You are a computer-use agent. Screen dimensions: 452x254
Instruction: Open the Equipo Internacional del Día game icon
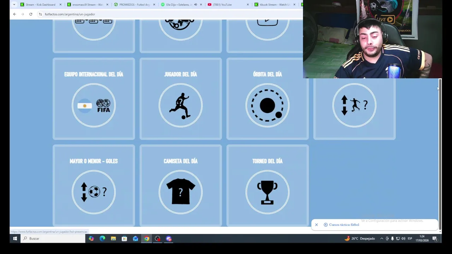[x=94, y=105]
